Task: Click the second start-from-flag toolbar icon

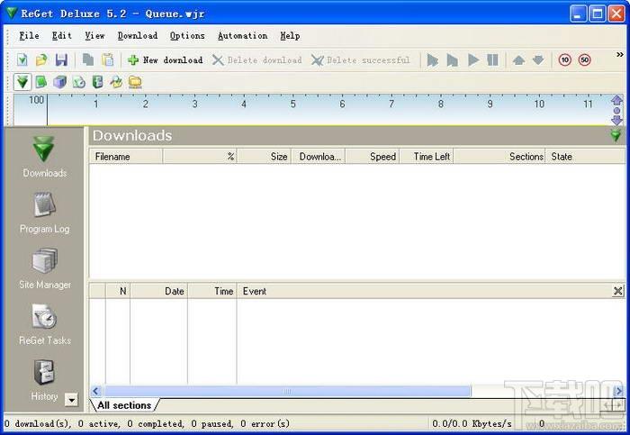Action: coord(453,60)
